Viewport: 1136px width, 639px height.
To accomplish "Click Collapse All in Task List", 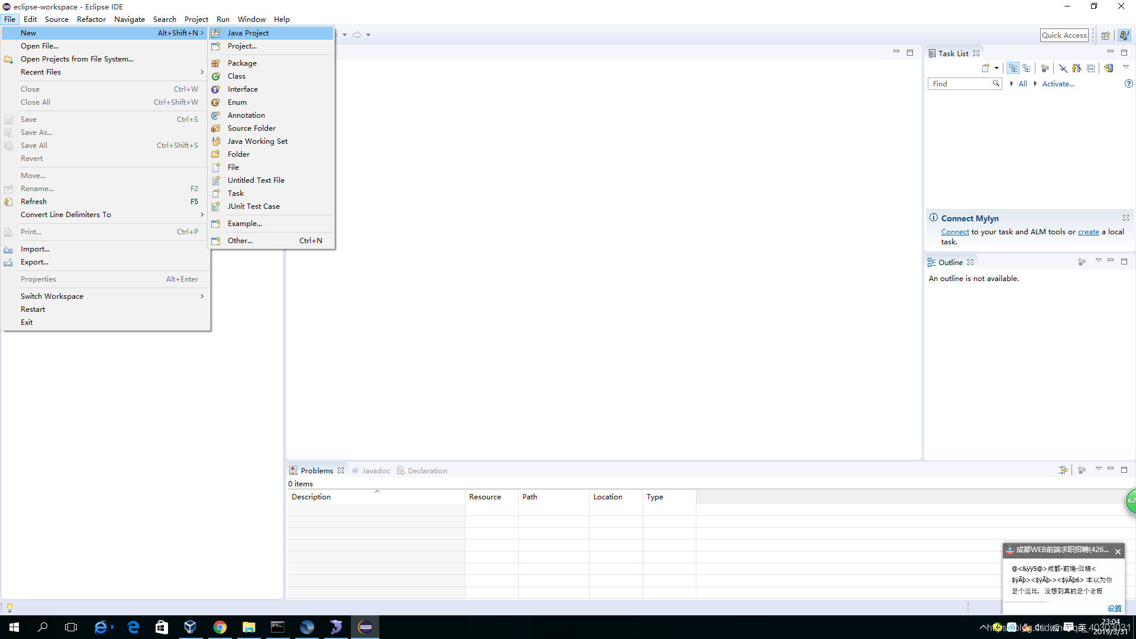I will point(1090,68).
